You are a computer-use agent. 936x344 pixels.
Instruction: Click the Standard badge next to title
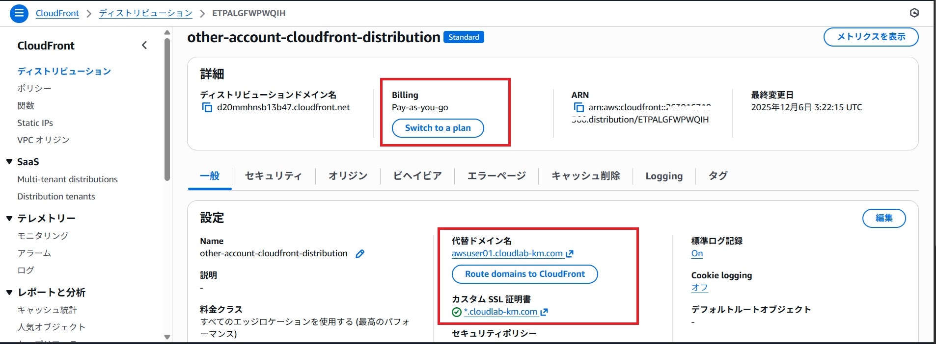click(464, 37)
